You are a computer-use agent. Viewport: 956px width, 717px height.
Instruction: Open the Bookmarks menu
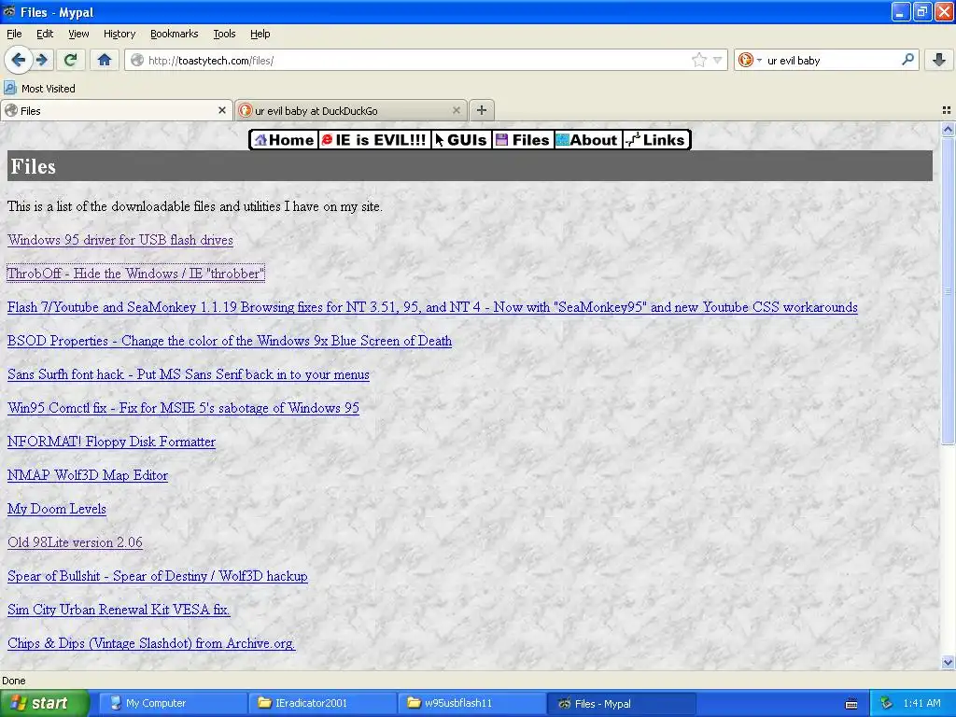pos(174,34)
